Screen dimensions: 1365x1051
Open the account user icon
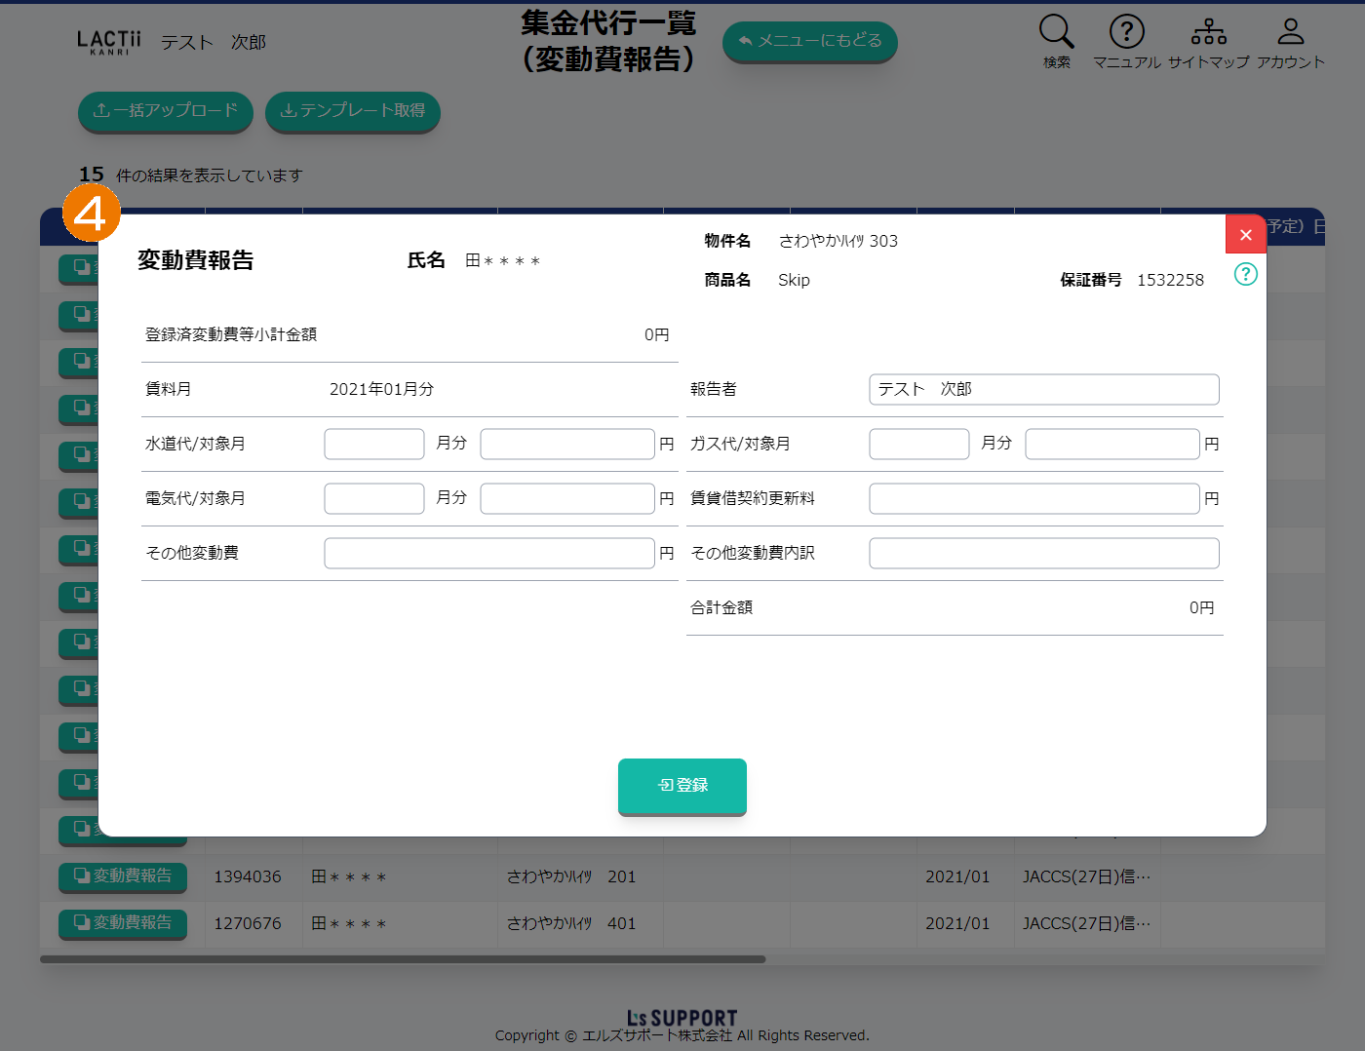pyautogui.click(x=1290, y=32)
